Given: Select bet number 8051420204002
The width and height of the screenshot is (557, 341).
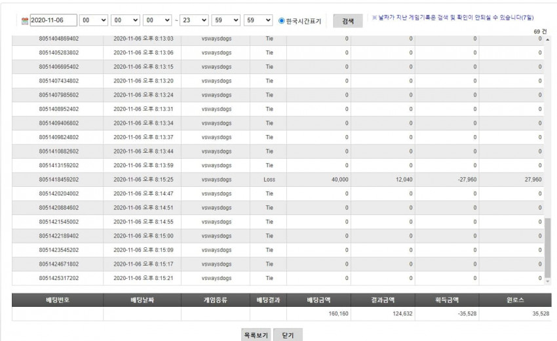Looking at the screenshot, I should click(58, 194).
